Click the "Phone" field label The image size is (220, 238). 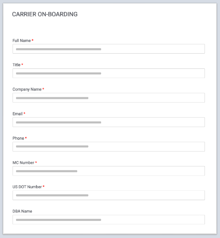point(18,138)
